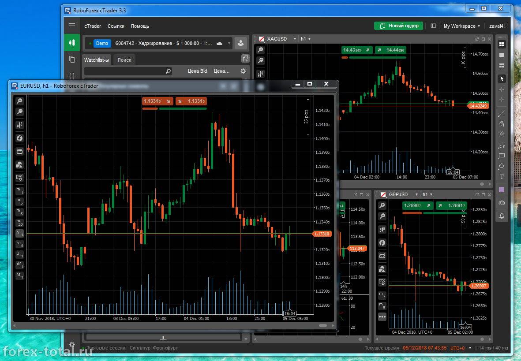Open the hamburger main menu
521x361 pixels.
[71, 26]
